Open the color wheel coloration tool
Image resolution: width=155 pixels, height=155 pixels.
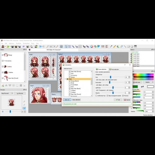click(92, 46)
